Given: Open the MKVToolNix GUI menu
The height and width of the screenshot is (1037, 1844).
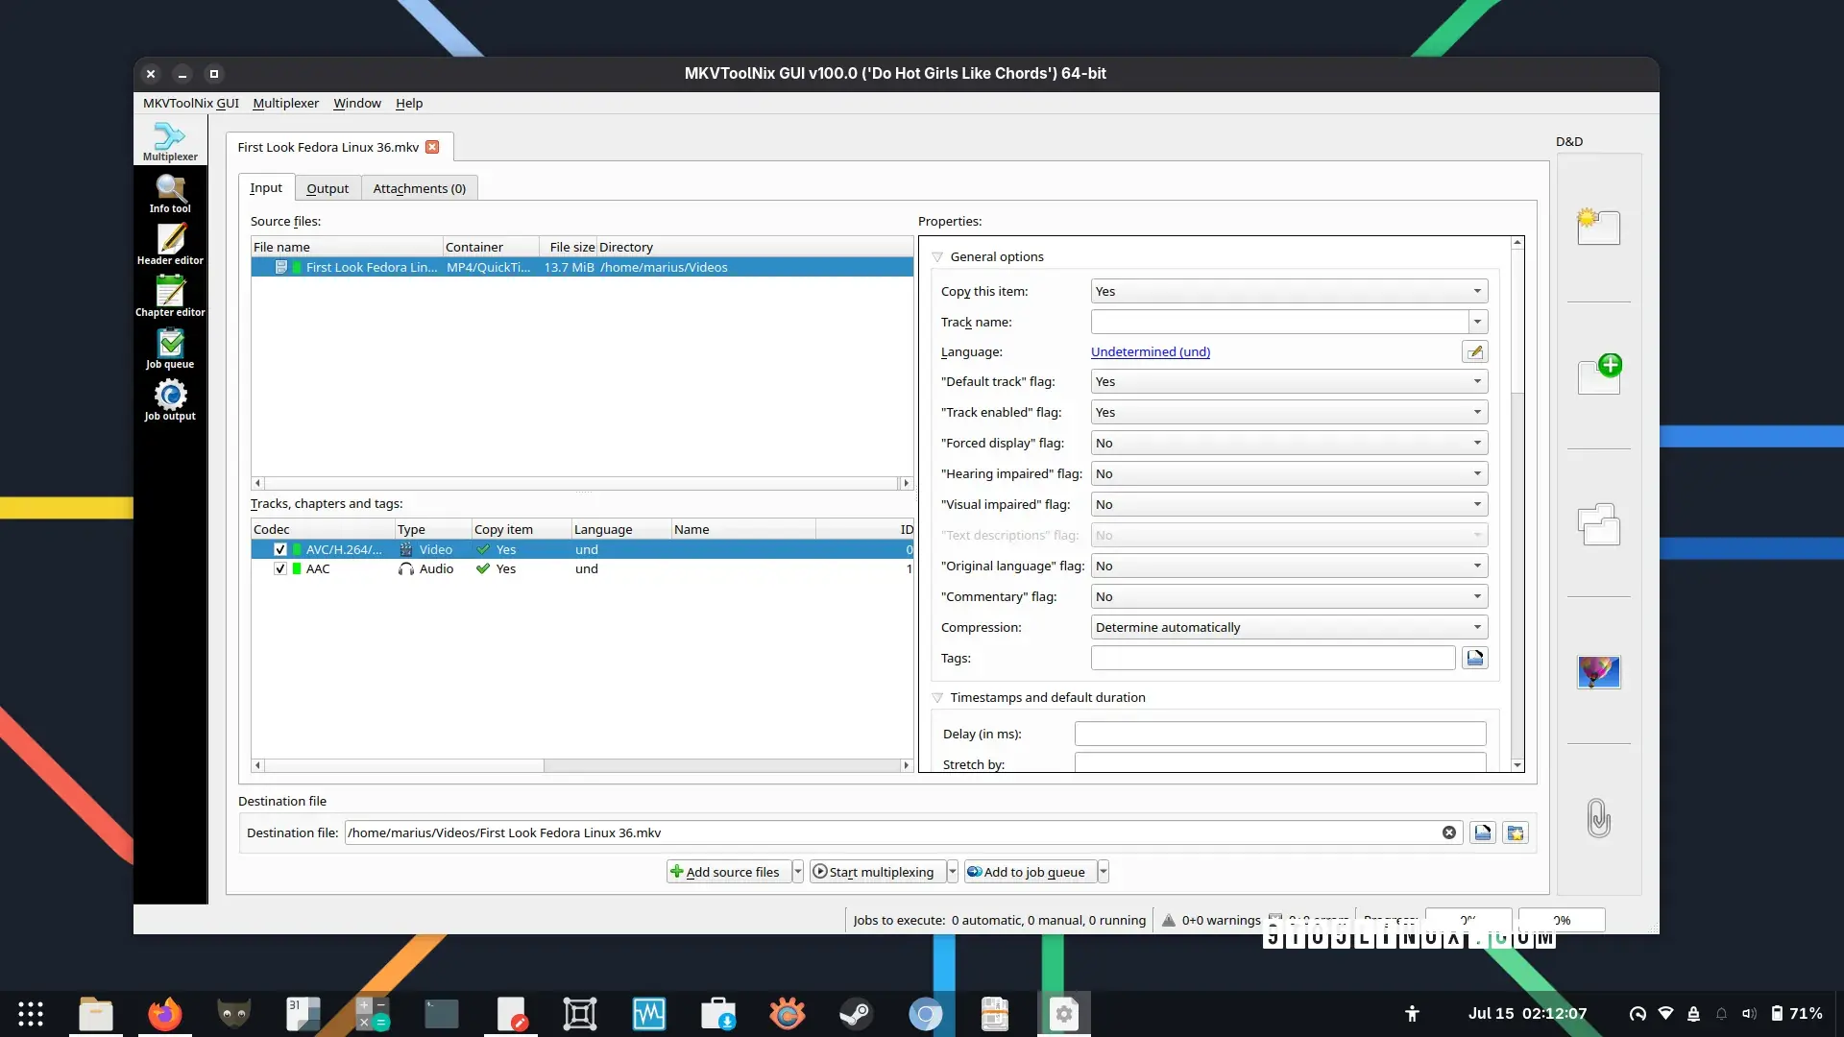Looking at the screenshot, I should (191, 104).
